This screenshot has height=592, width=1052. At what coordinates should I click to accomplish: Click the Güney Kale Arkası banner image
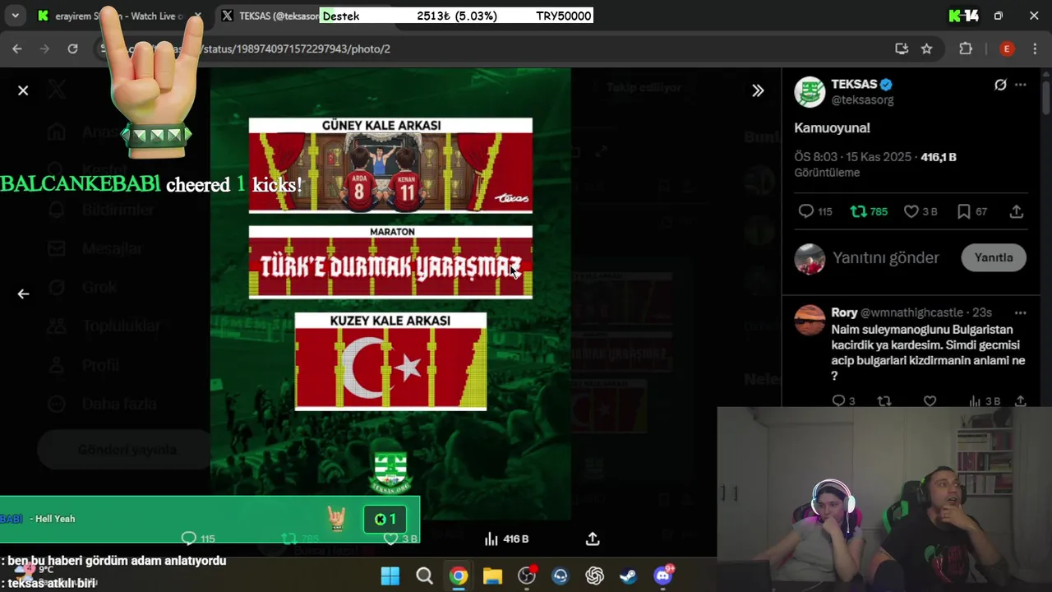(x=390, y=165)
